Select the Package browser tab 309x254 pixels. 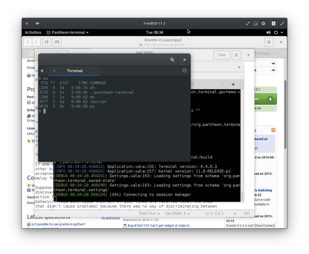tap(264, 53)
